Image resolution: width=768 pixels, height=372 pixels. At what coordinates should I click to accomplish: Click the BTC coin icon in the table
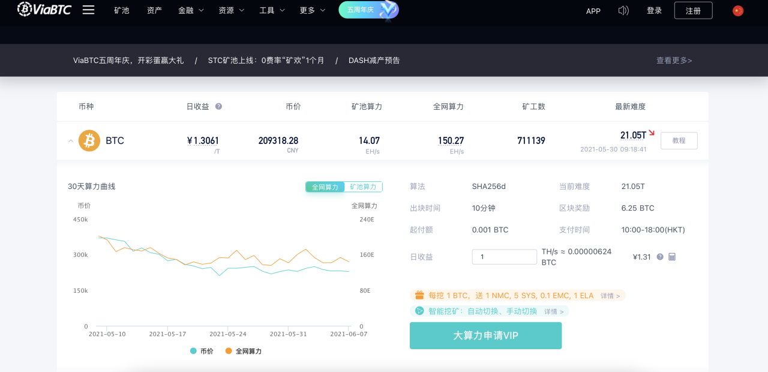point(89,140)
